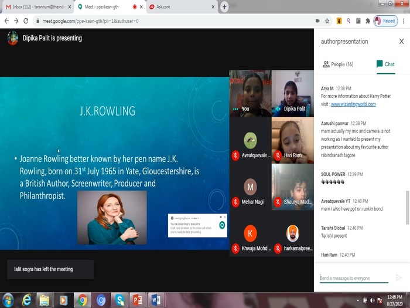The image size is (410, 308).
Task: Switch to the Gmail Inbox tab
Action: tap(38, 7)
